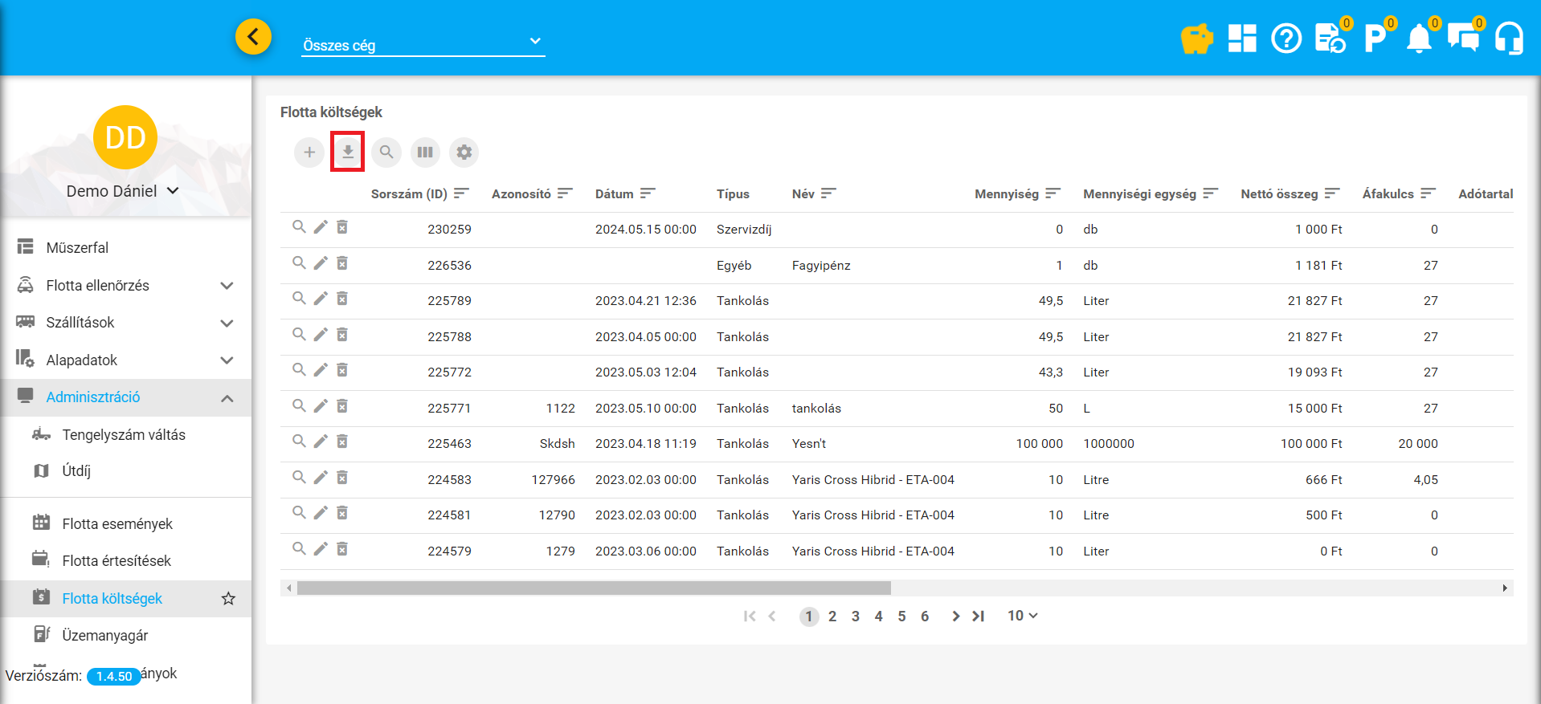Click the plus icon to add cost
Screen dimensions: 1541x704
[309, 152]
